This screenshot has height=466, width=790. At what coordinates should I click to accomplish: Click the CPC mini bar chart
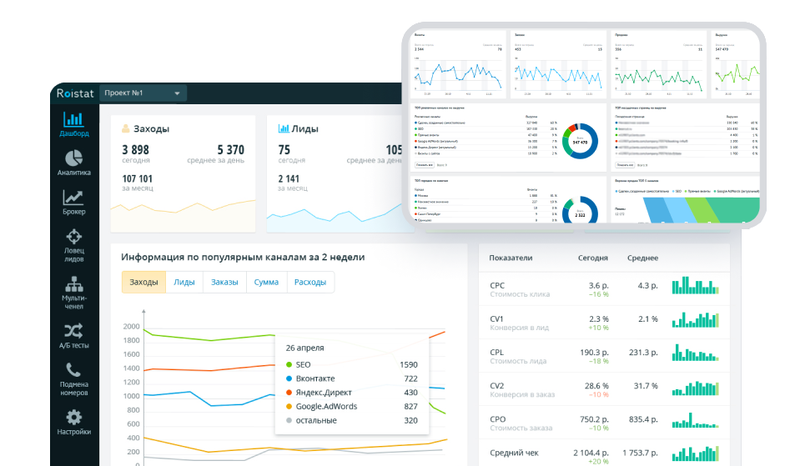click(x=695, y=285)
